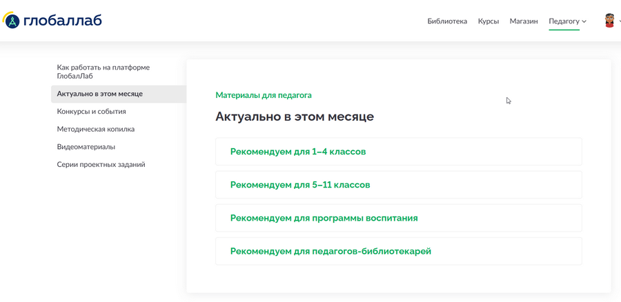The width and height of the screenshot is (621, 302).
Task: Visit the Магазин section
Action: coord(524,21)
